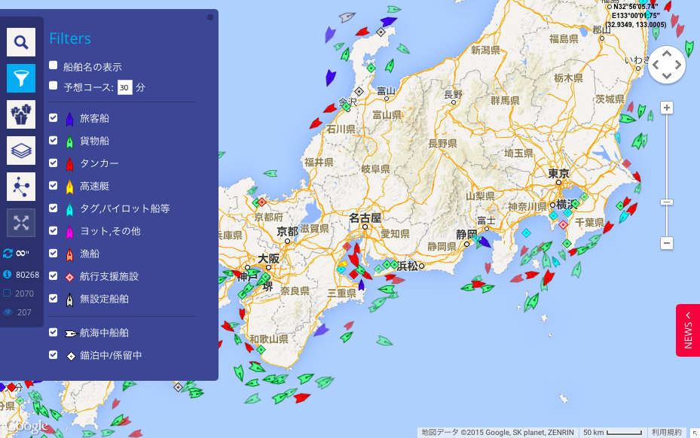
Task: Click the square icon beside 2070
Action: 7,293
